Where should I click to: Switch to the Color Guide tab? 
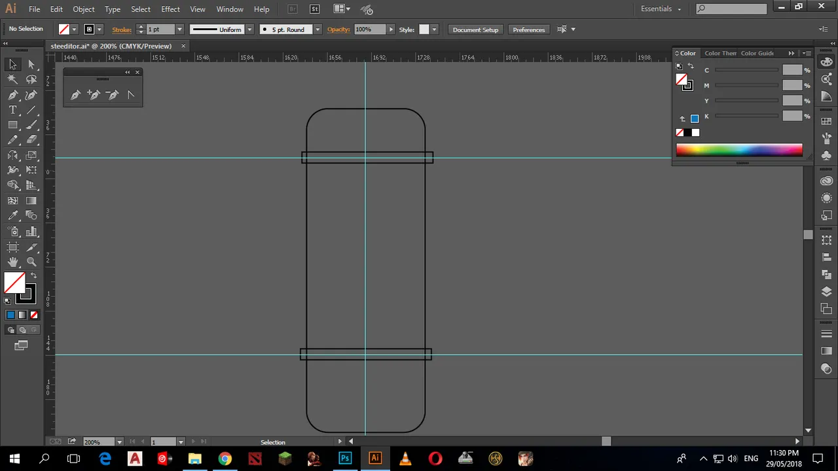tap(757, 53)
